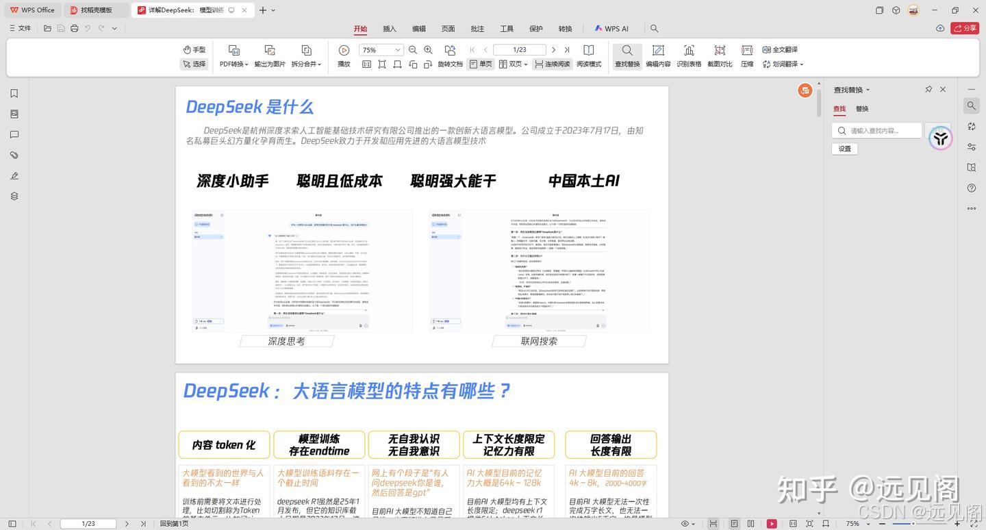
Task: Open comments panel in left sidebar
Action: (x=14, y=135)
